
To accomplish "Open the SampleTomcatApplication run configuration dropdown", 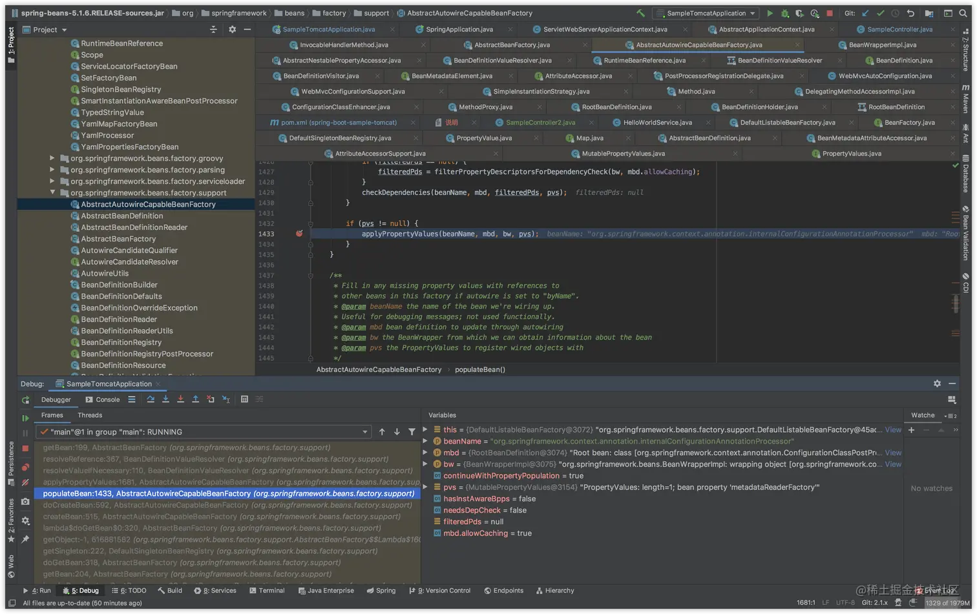I will [x=706, y=13].
